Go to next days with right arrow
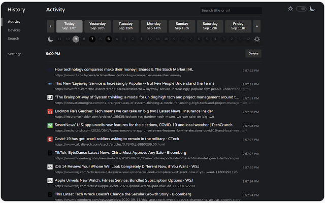 (257, 26)
